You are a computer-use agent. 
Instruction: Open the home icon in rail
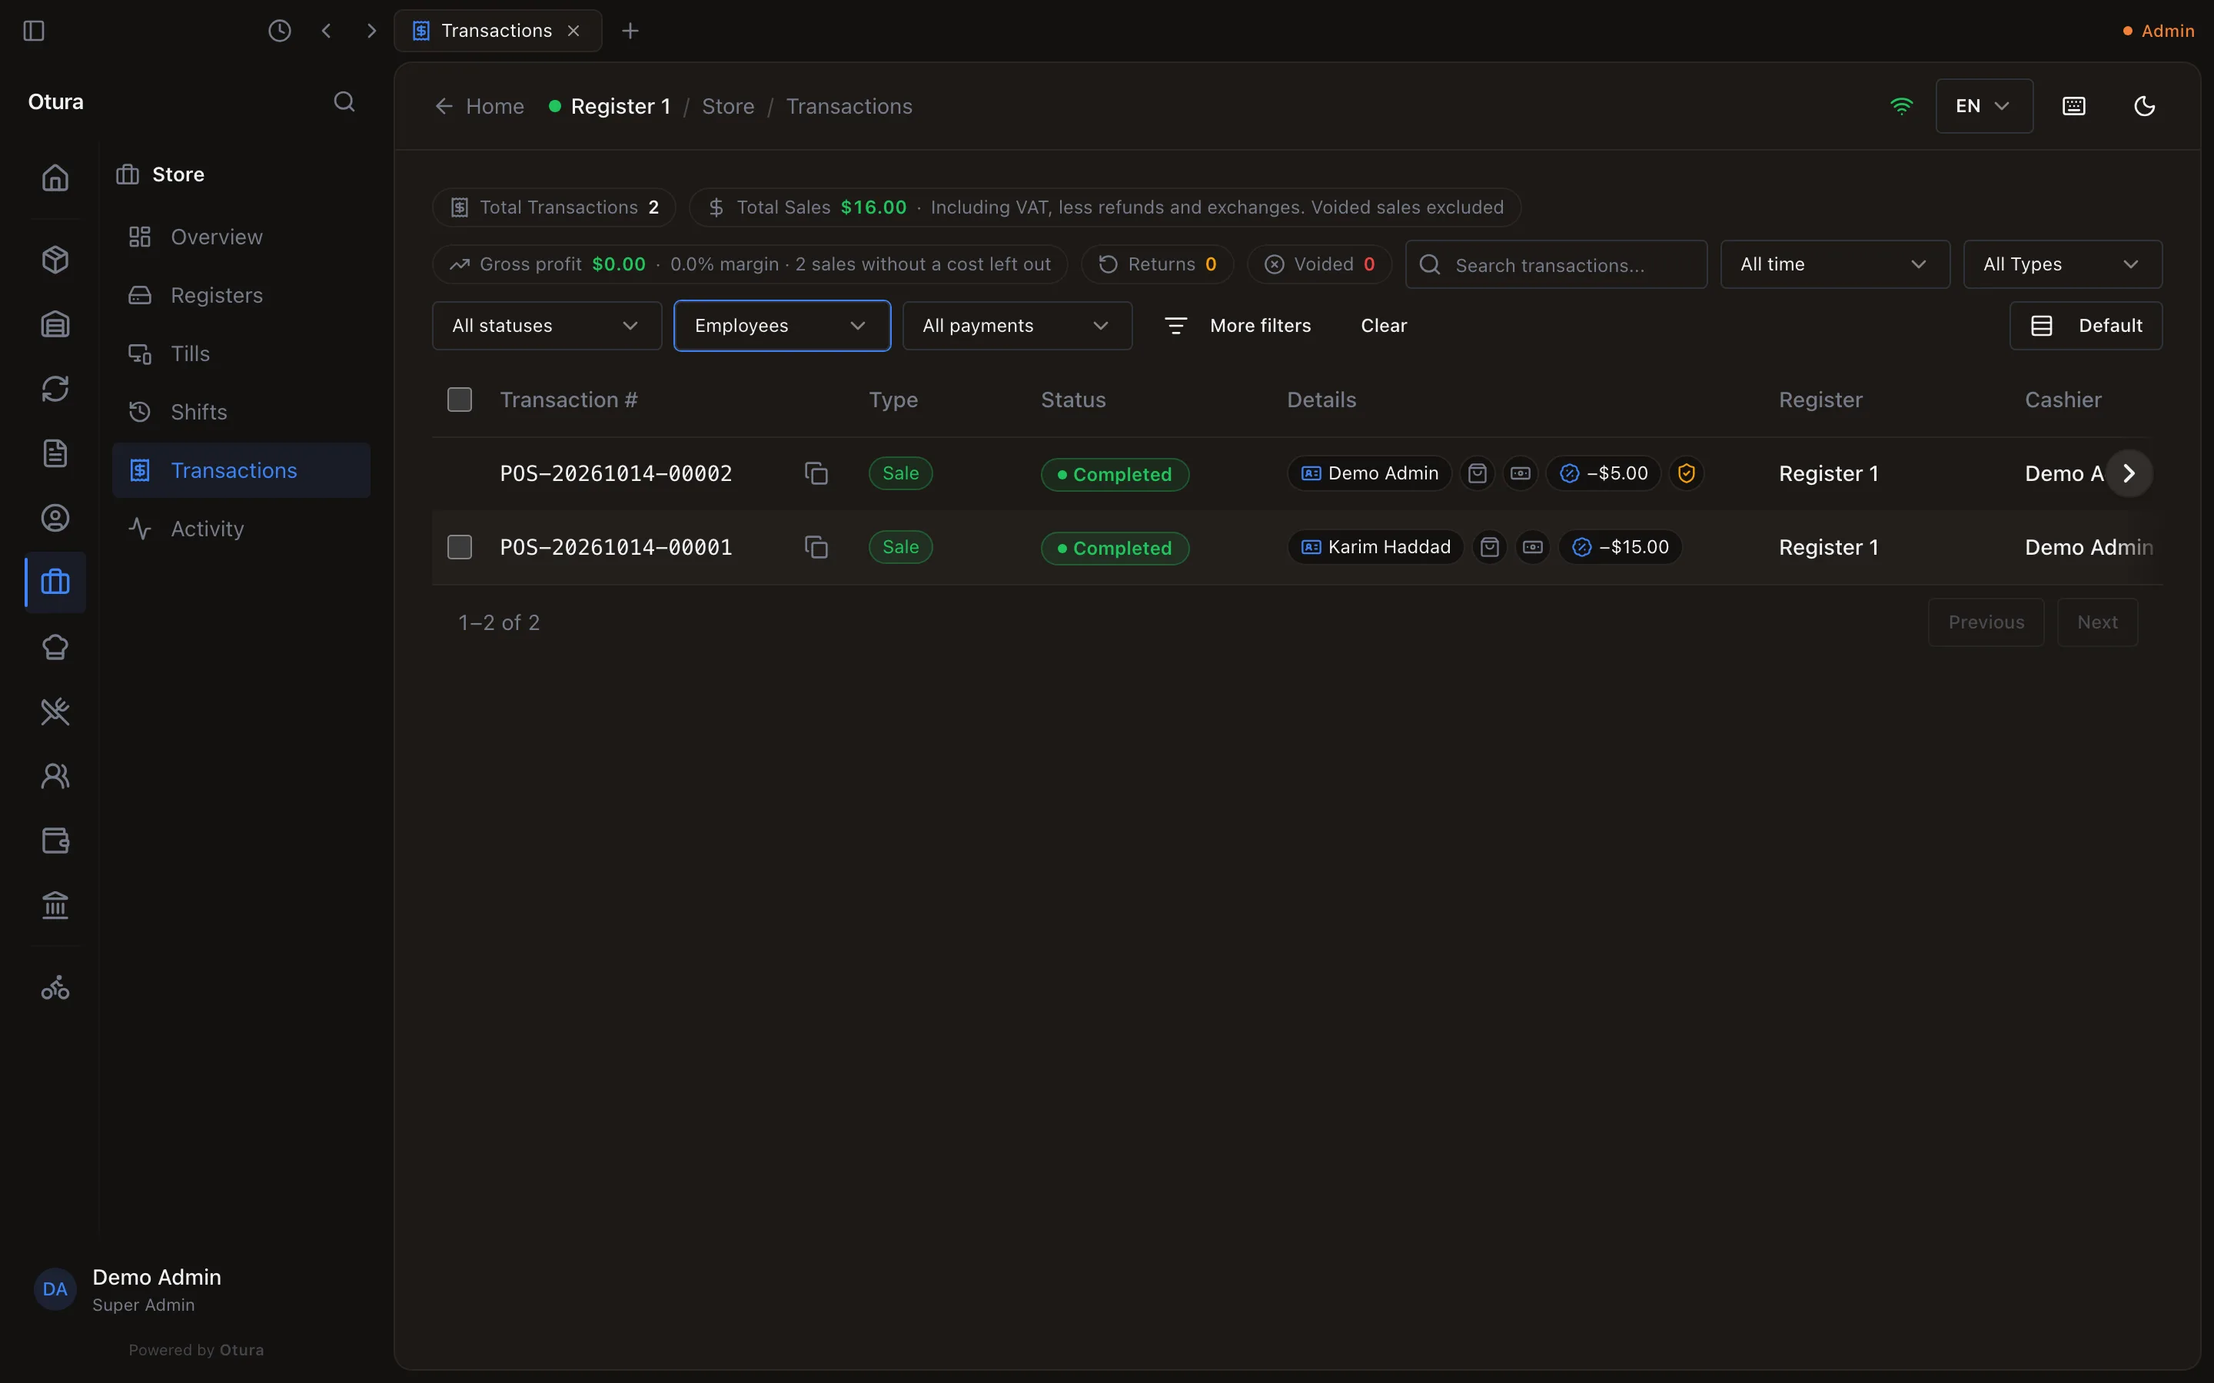click(x=55, y=177)
